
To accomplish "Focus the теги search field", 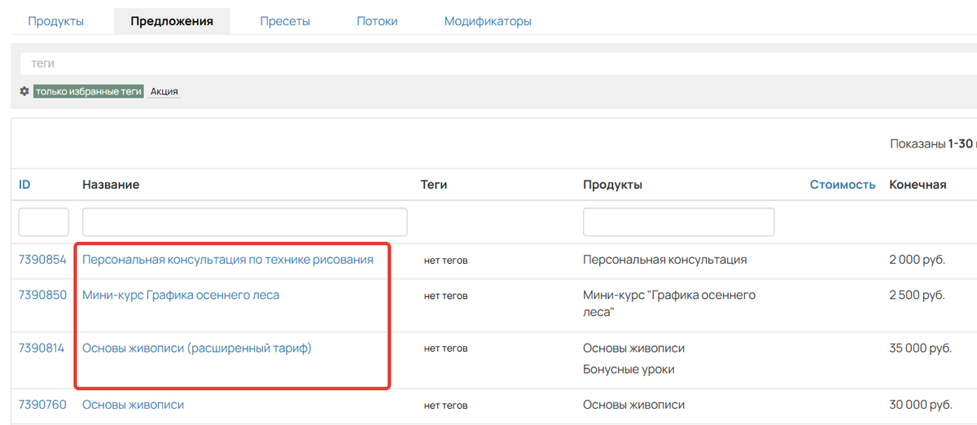I will pyautogui.click(x=498, y=63).
